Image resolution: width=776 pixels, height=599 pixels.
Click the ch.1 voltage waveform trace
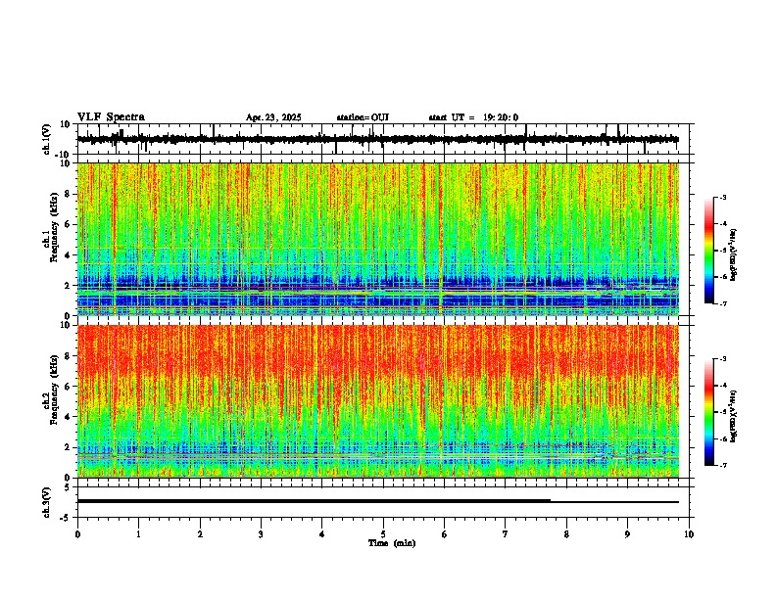point(378,139)
